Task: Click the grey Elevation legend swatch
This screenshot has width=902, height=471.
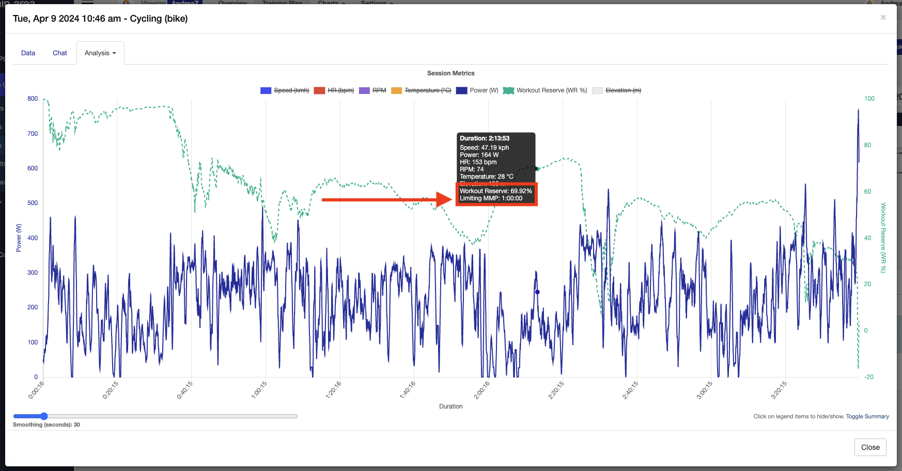Action: coord(597,90)
